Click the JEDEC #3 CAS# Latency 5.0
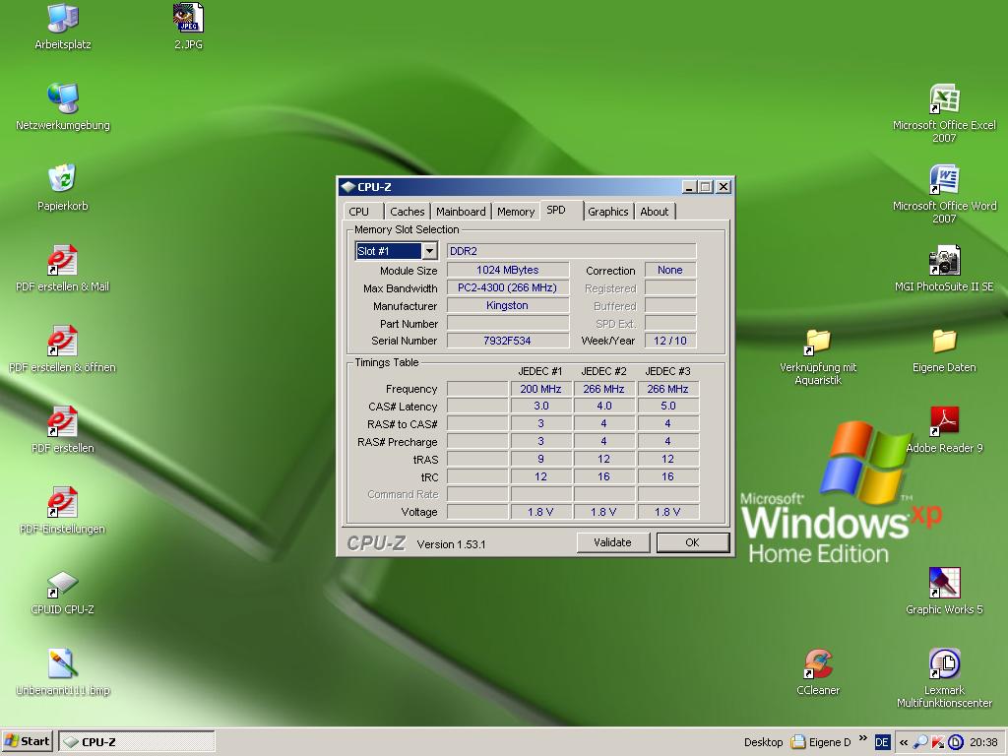 668,407
